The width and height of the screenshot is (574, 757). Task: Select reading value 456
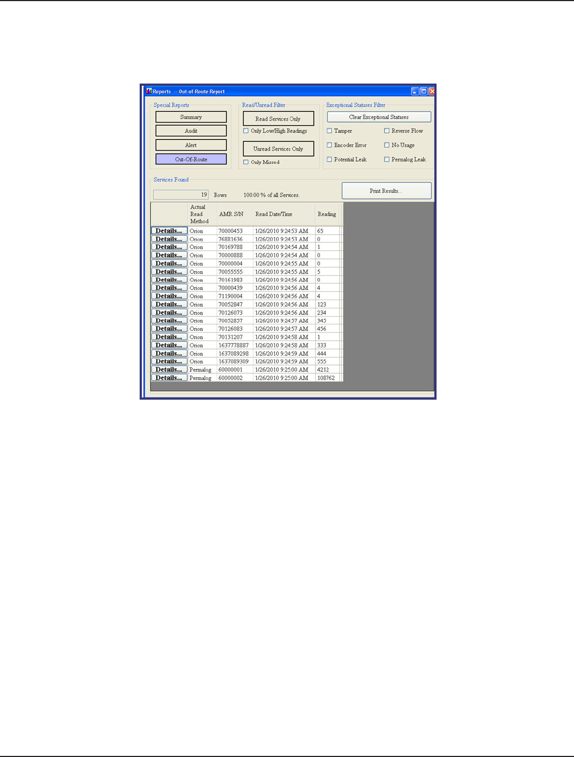click(x=328, y=329)
